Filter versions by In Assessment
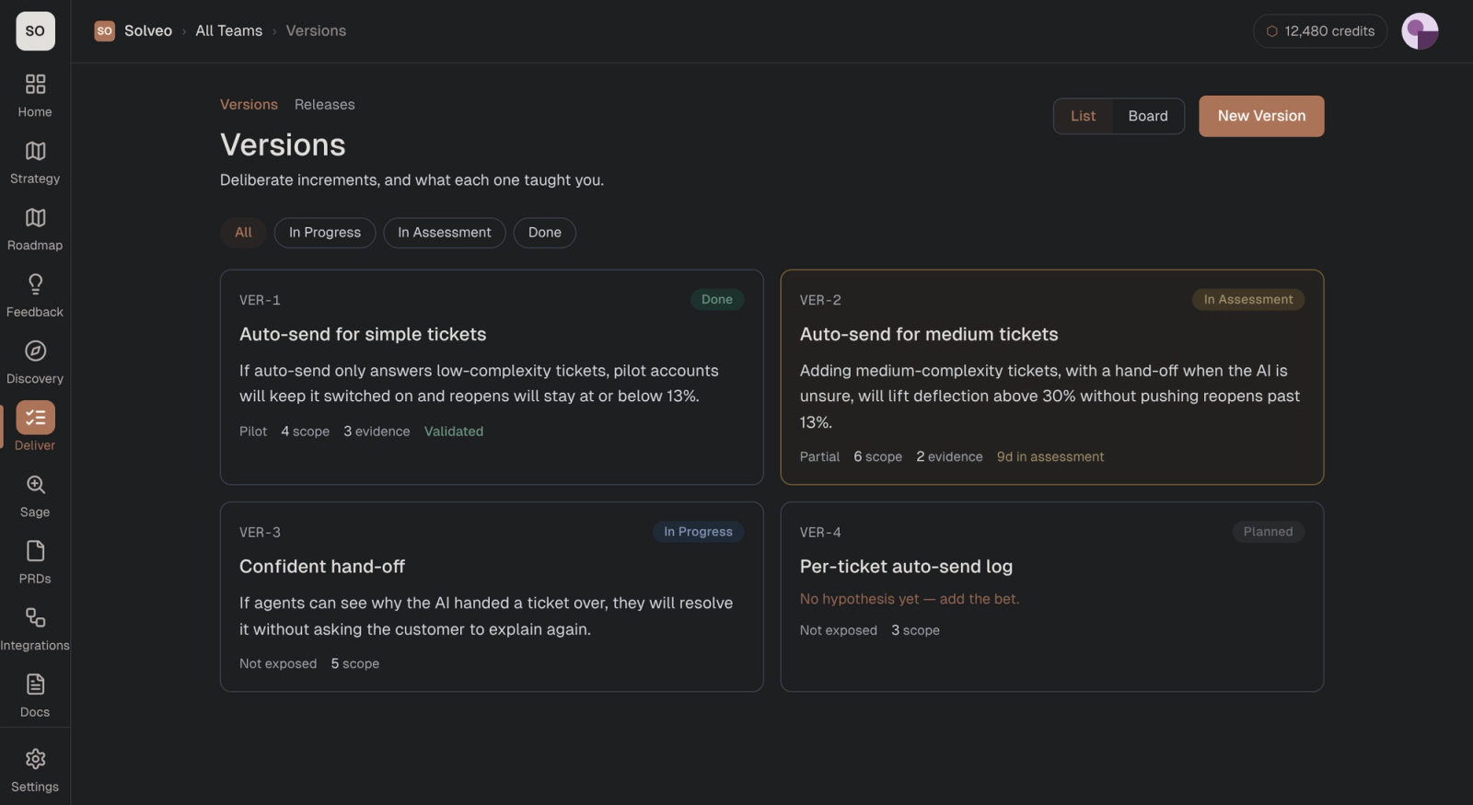This screenshot has height=805, width=1473. [445, 233]
